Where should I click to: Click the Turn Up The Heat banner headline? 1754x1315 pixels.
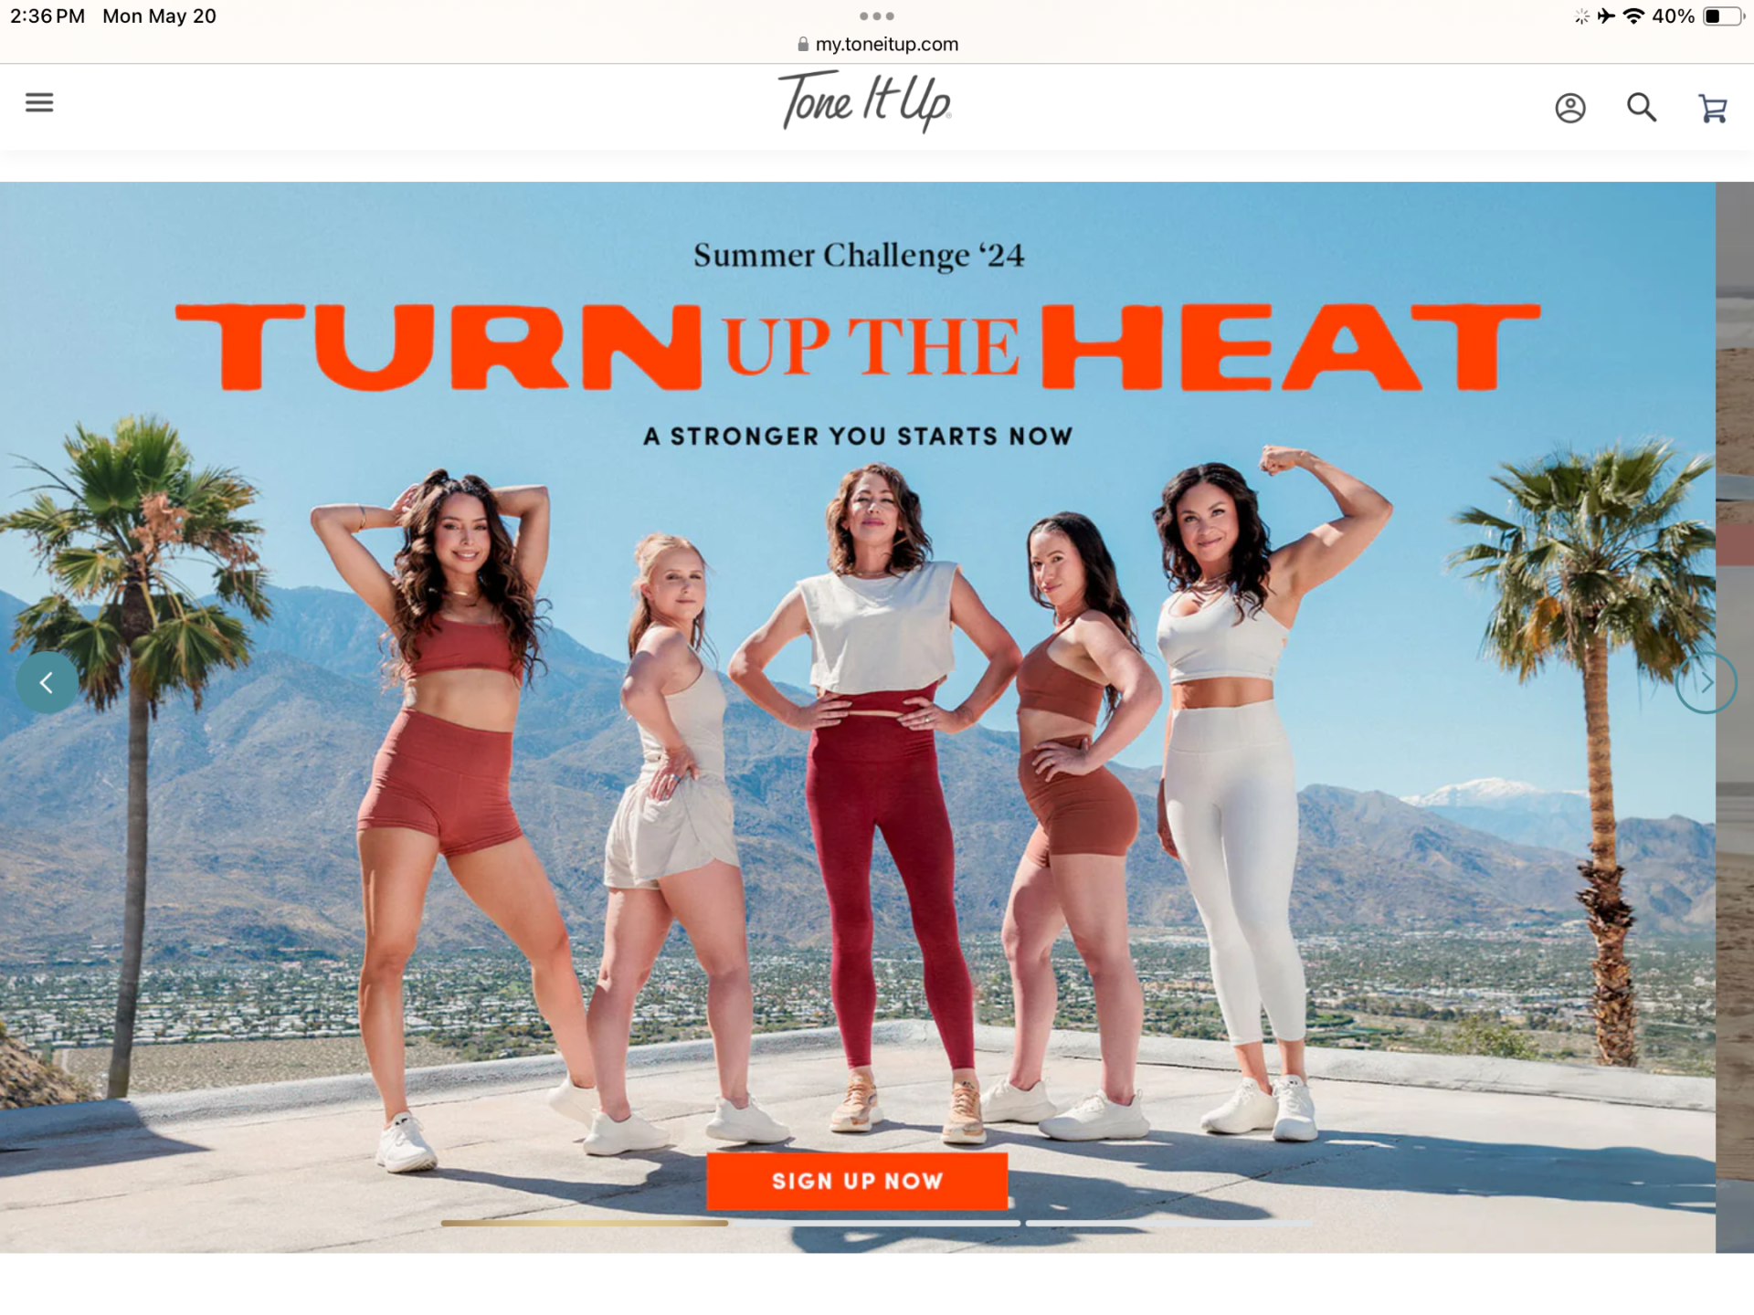[x=858, y=347]
